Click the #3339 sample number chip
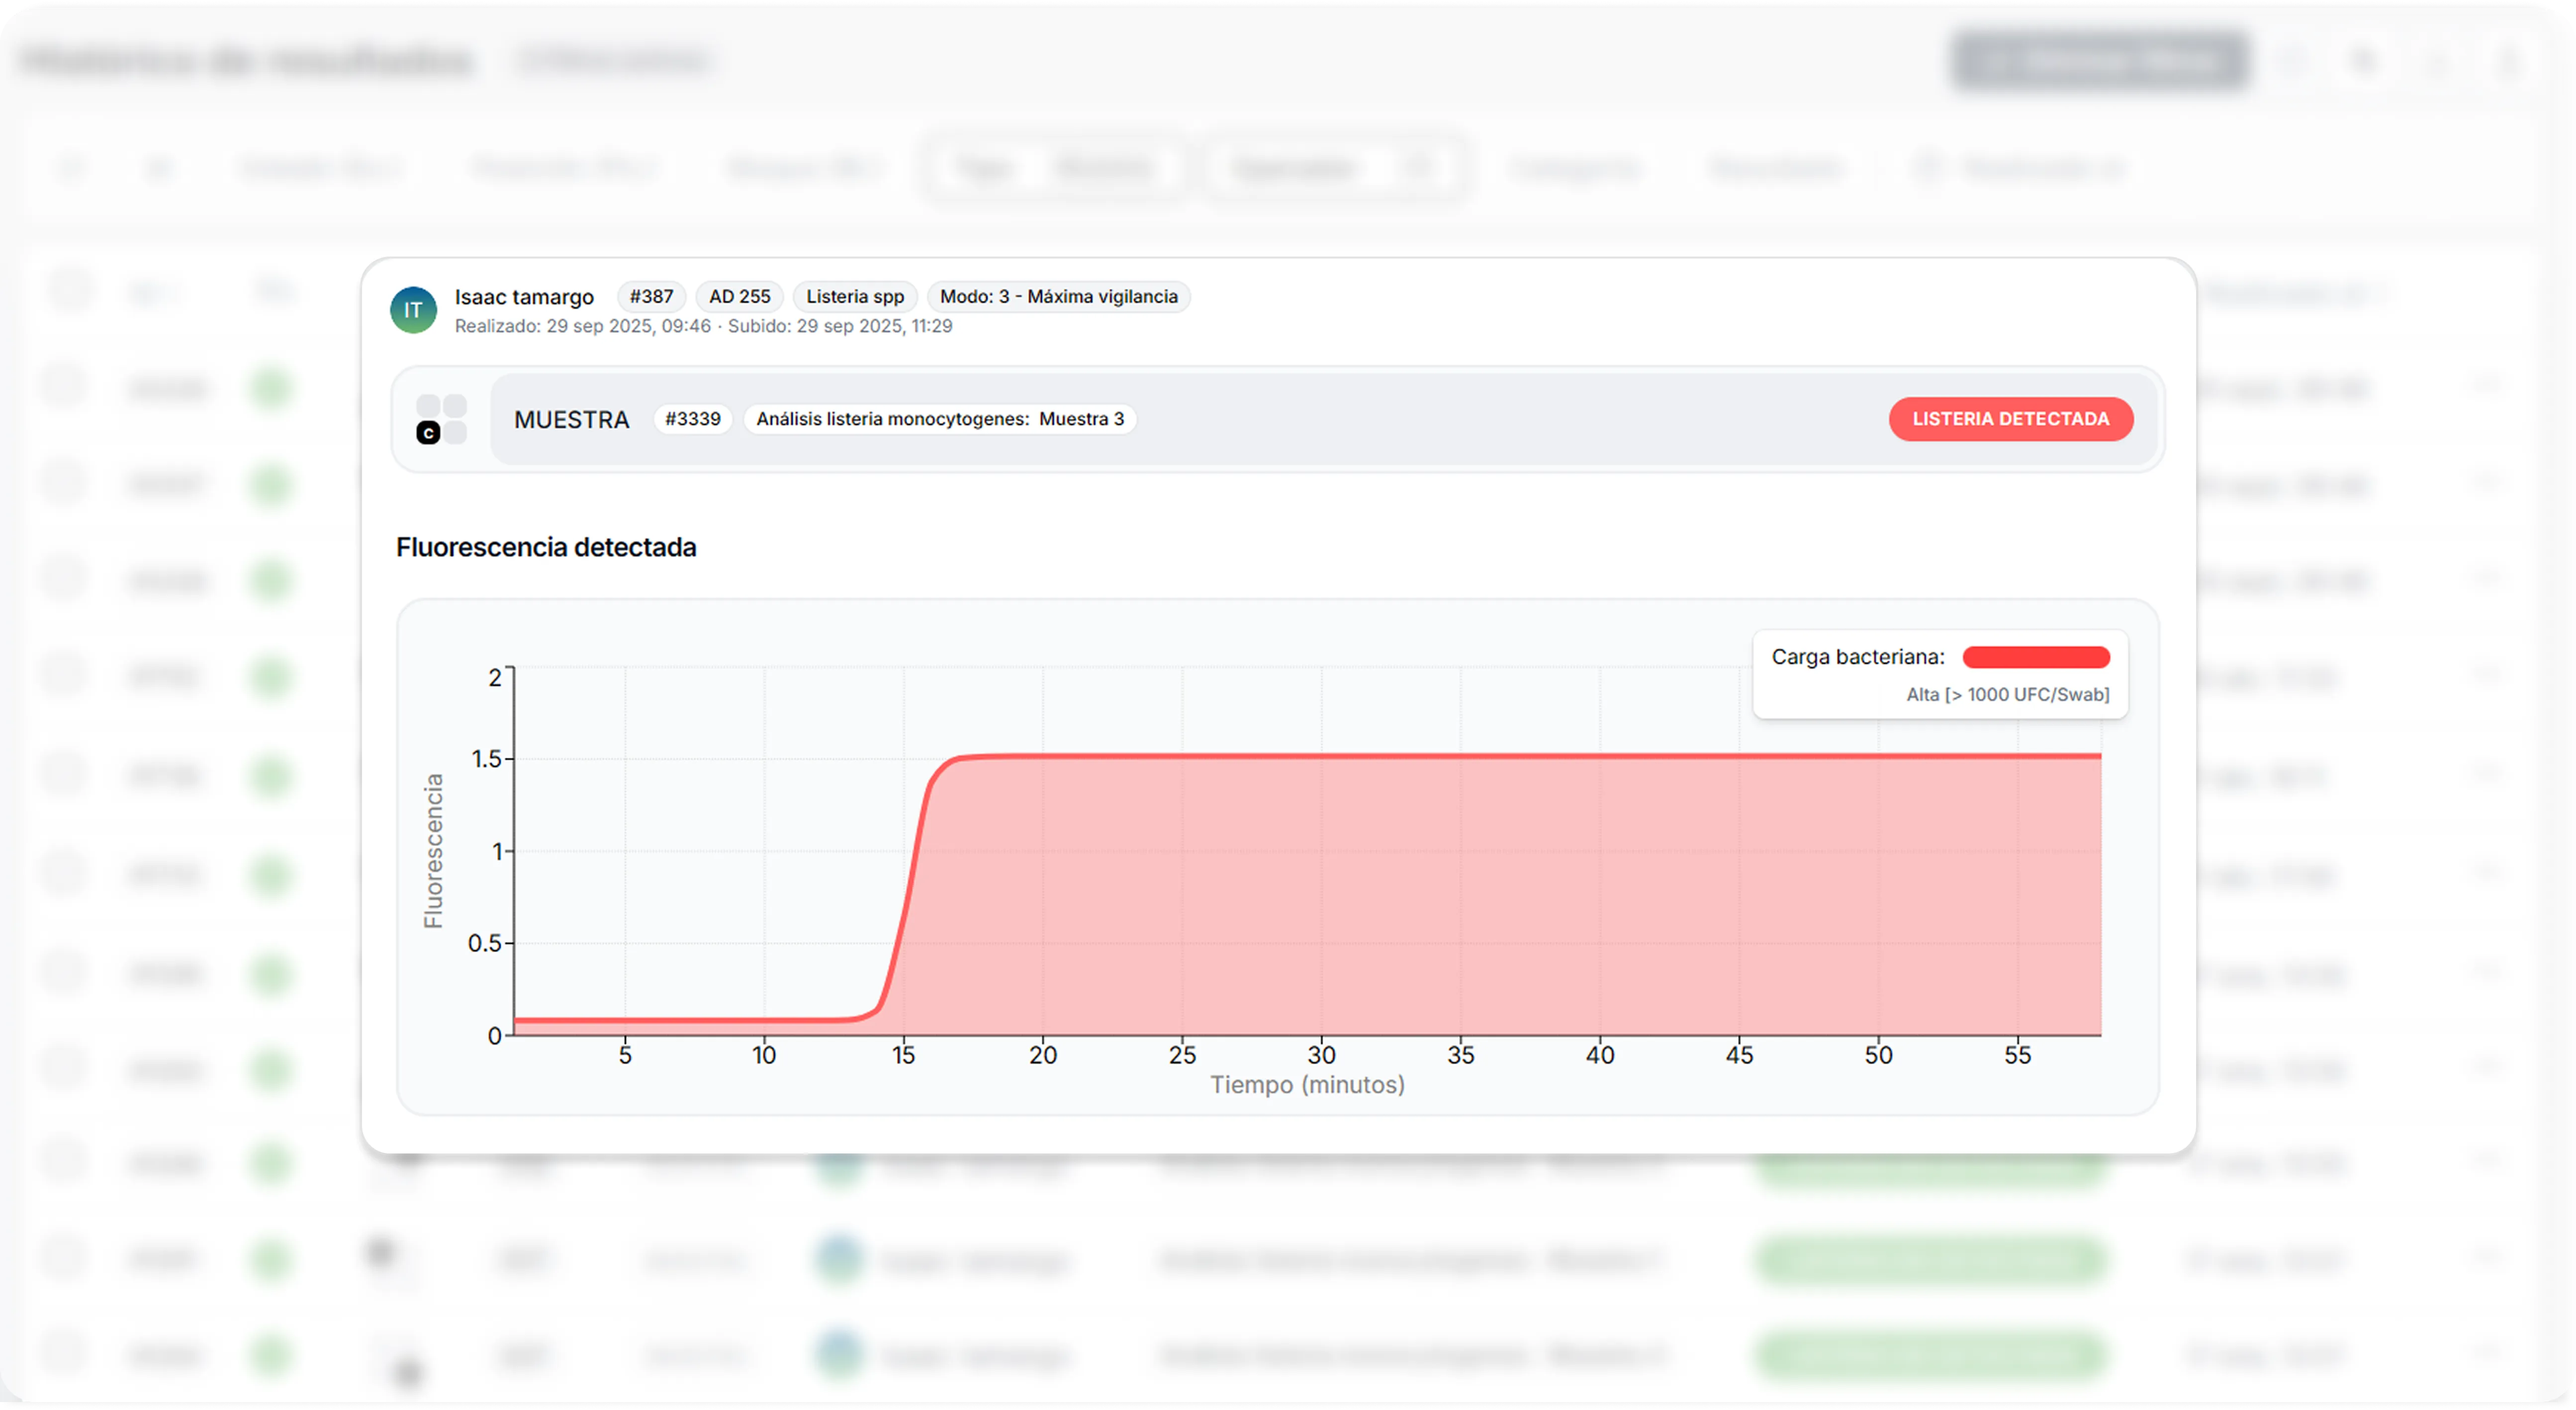Image resolution: width=2576 pixels, height=1410 pixels. [x=692, y=419]
